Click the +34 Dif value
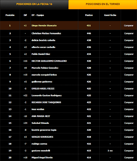This screenshot has width=137, height=161. coord(25,123)
